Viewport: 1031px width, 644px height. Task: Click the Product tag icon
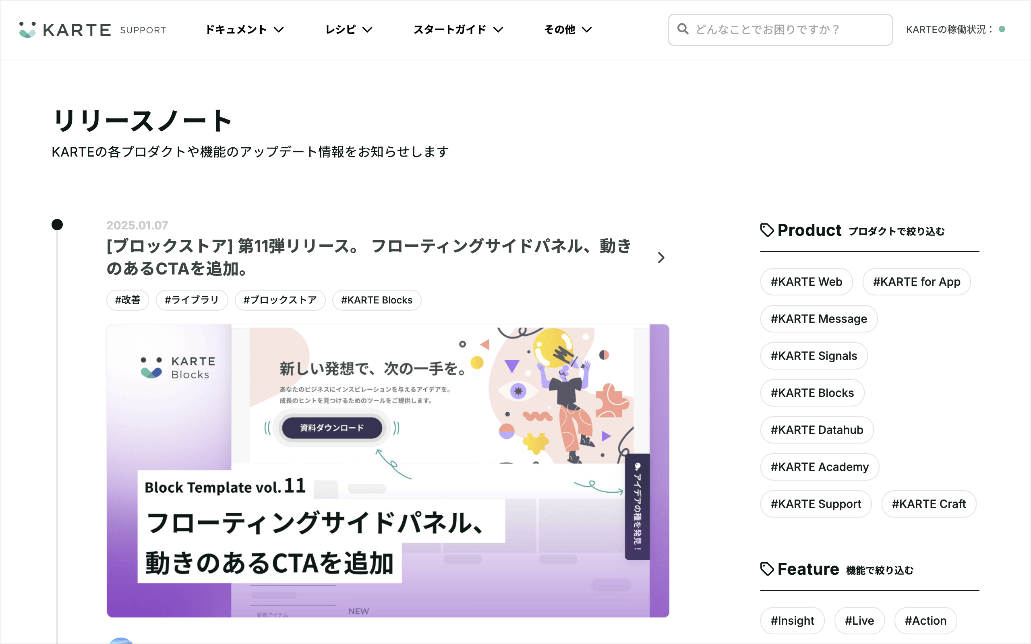tap(767, 230)
